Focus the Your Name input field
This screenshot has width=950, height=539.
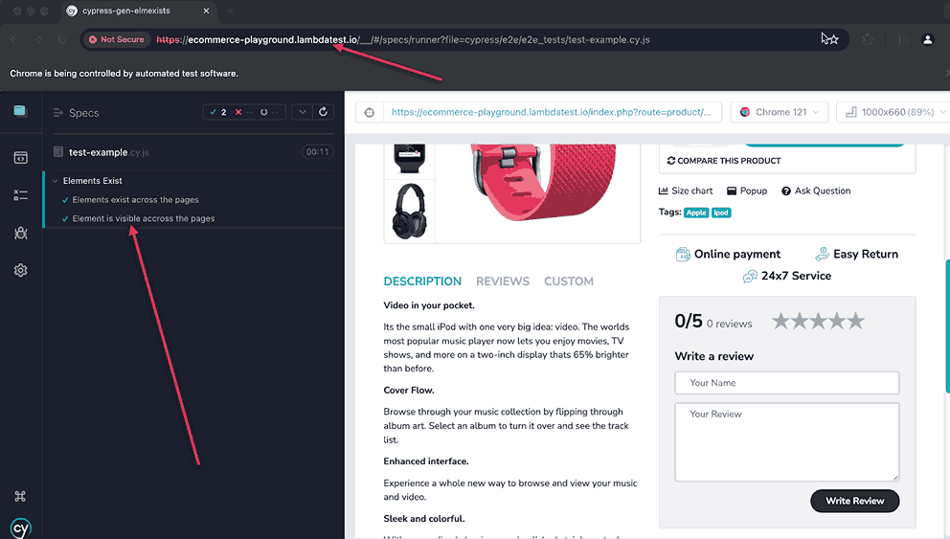click(787, 383)
